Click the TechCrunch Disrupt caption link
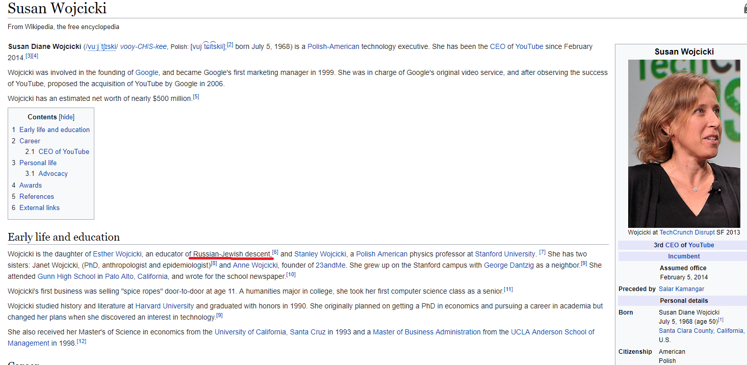 687,232
